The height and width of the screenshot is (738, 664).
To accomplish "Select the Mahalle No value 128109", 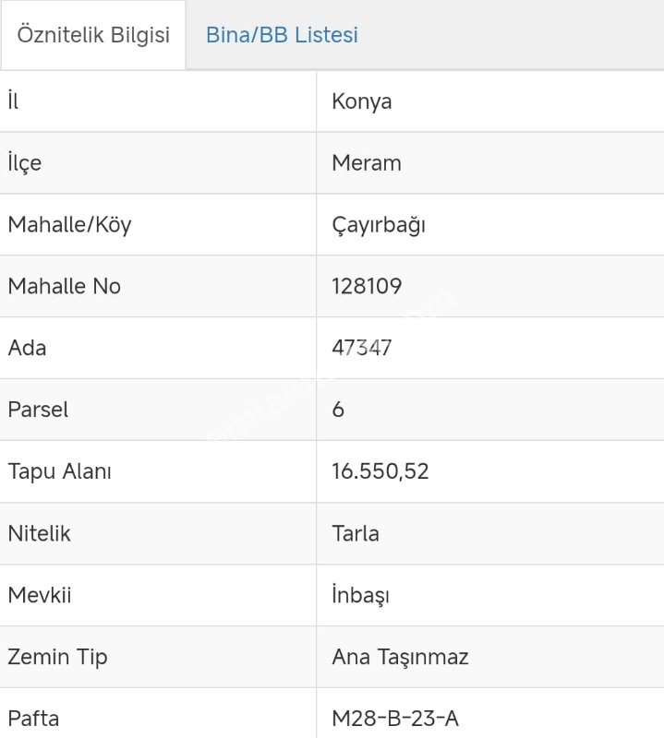I will (x=367, y=286).
